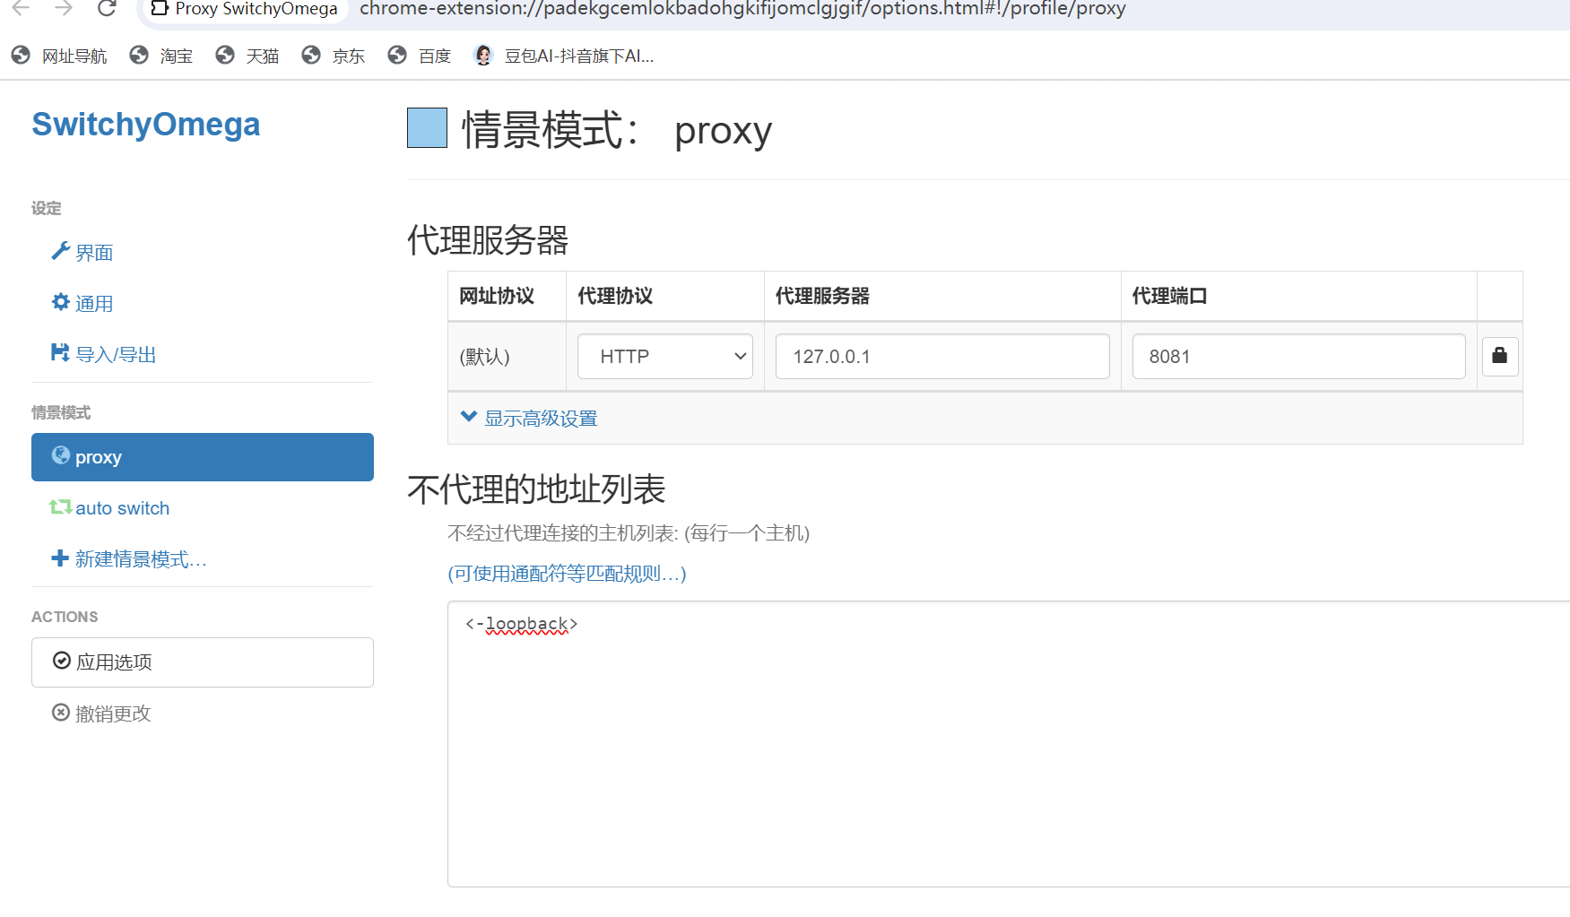The height and width of the screenshot is (917, 1570).
Task: Click the 不代理的地址列表 heading
Action: (x=536, y=489)
